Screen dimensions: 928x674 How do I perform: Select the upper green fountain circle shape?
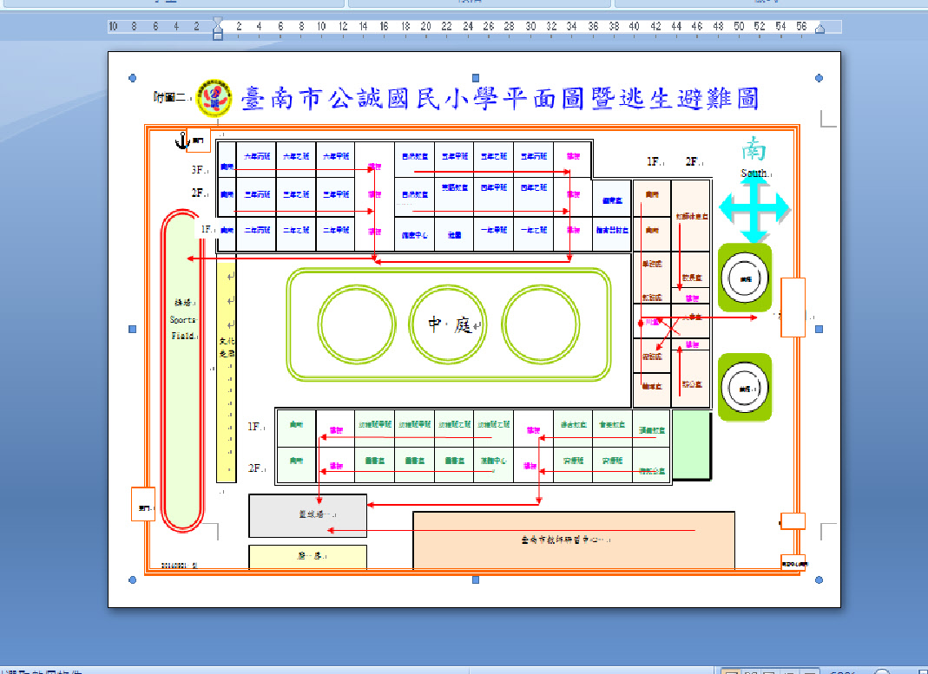[745, 278]
